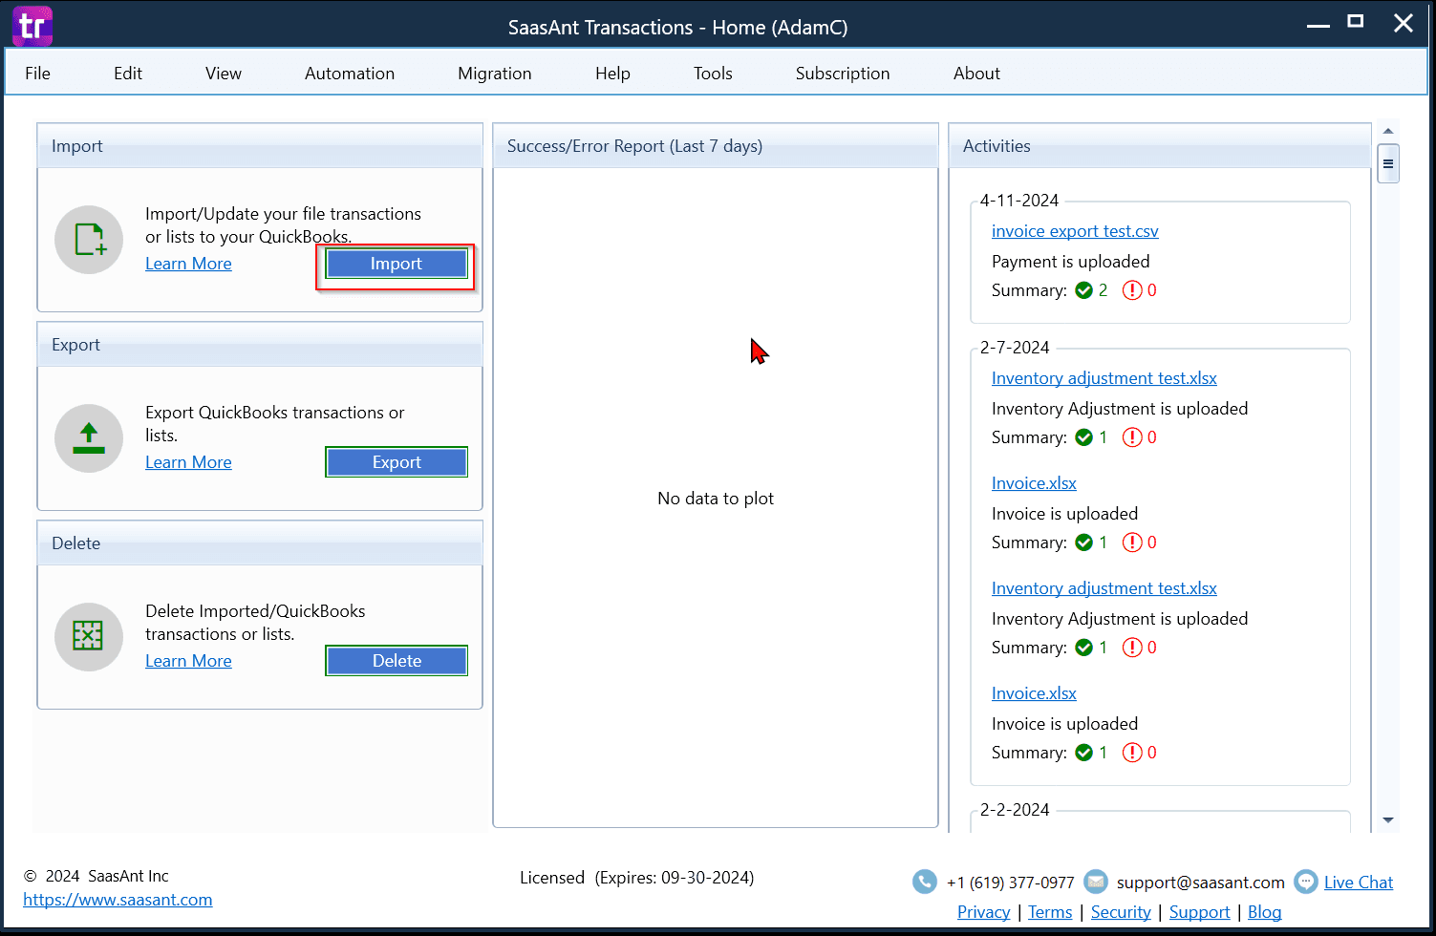Open the Tools menu
1436x936 pixels.
click(713, 74)
